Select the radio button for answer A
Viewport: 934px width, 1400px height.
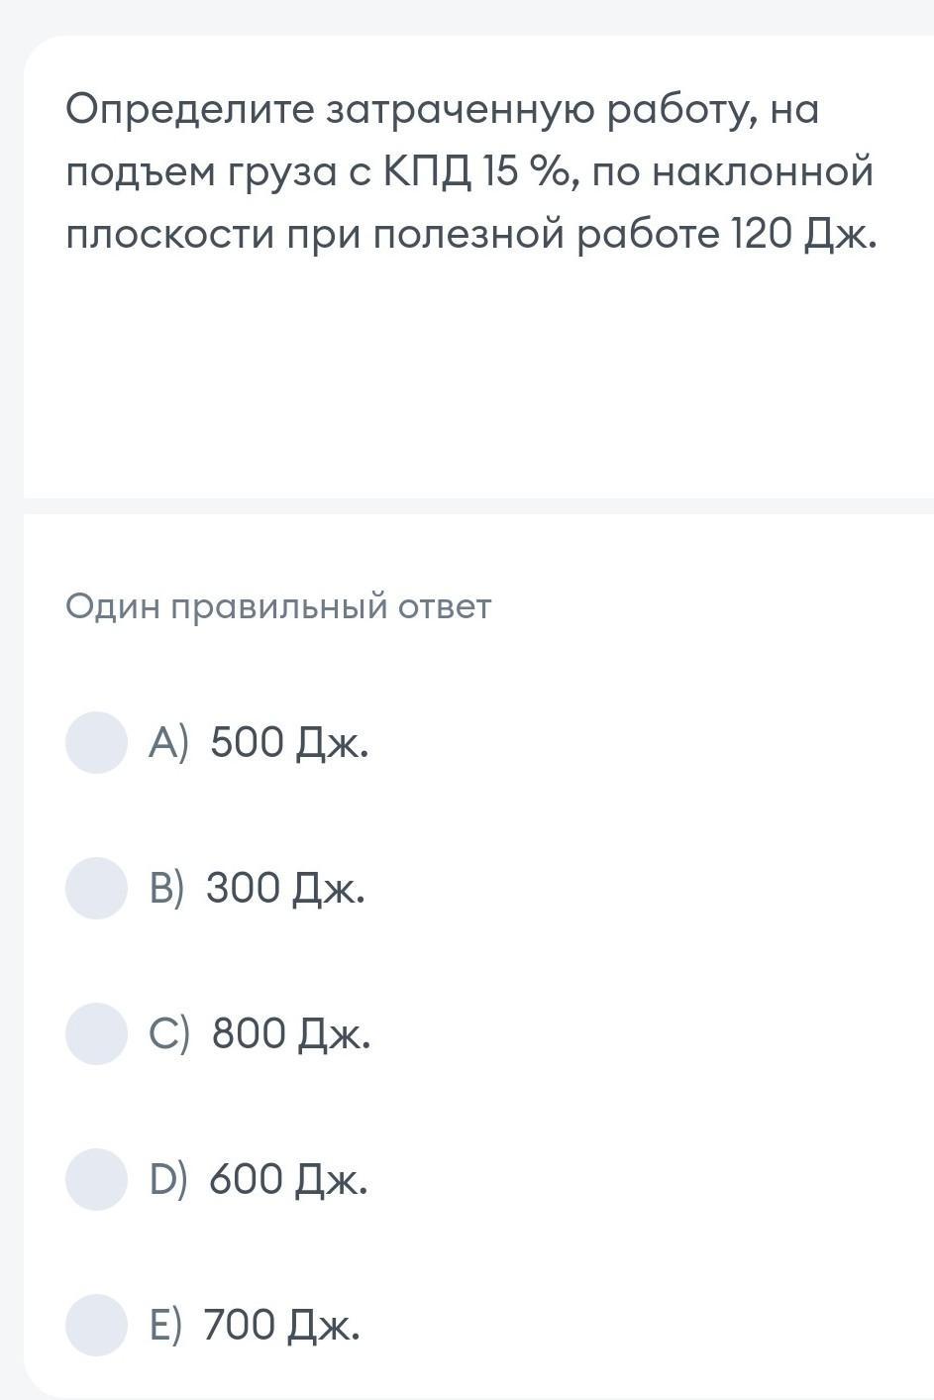pos(96,742)
